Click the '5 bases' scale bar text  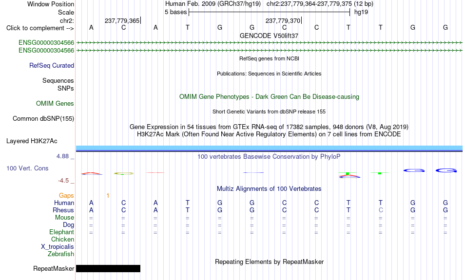click(175, 12)
